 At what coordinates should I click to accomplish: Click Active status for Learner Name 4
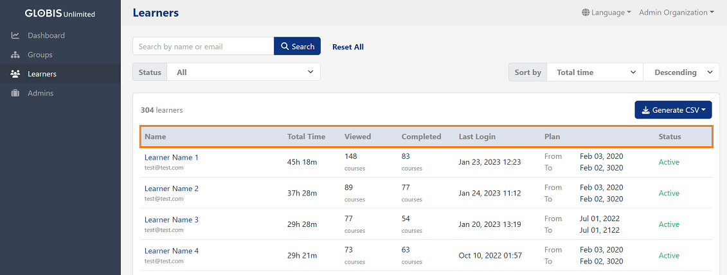[x=669, y=256]
